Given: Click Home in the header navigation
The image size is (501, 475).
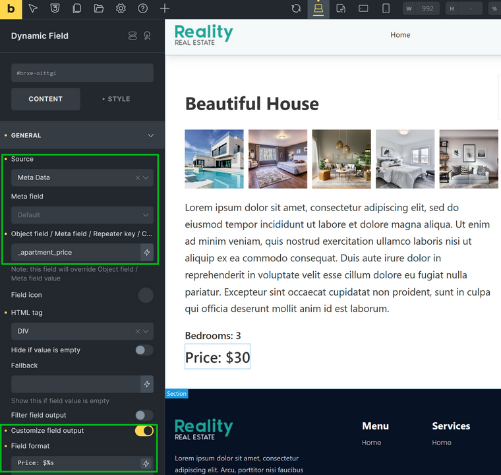Looking at the screenshot, I should pyautogui.click(x=400, y=35).
